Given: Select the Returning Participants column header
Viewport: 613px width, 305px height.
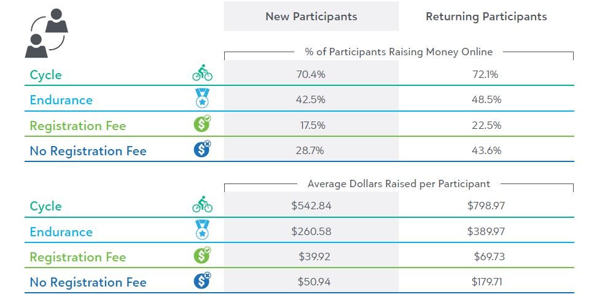Looking at the screenshot, I should coord(486,17).
